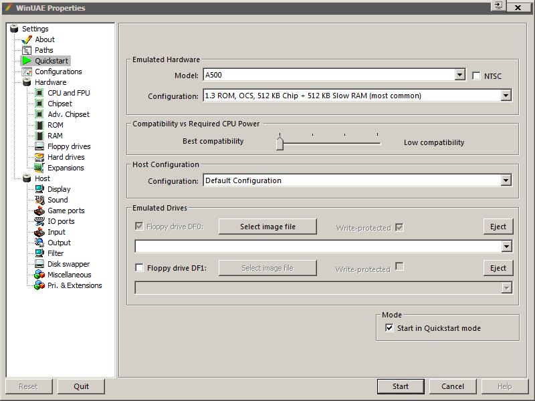Click the Display monitor icon
This screenshot has width=535, height=401.
[39, 189]
